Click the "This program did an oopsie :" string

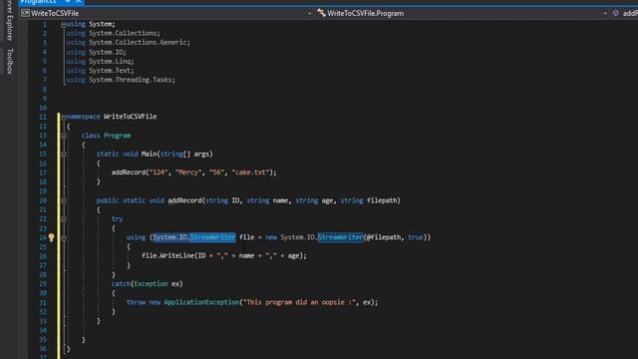(x=300, y=302)
